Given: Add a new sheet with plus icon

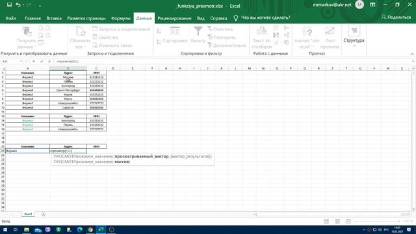Looking at the screenshot, I should coord(44,214).
